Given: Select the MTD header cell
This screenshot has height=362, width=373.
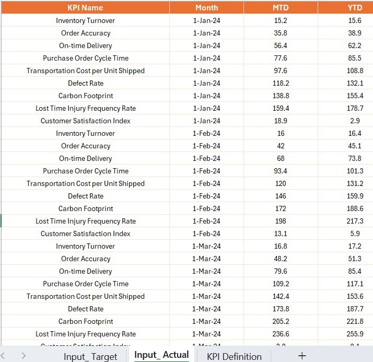Looking at the screenshot, I should [281, 8].
